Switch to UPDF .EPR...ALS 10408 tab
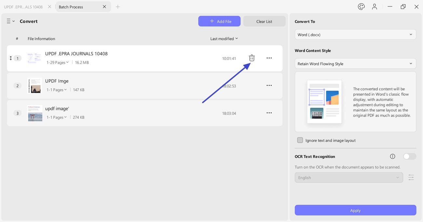 tap(23, 7)
